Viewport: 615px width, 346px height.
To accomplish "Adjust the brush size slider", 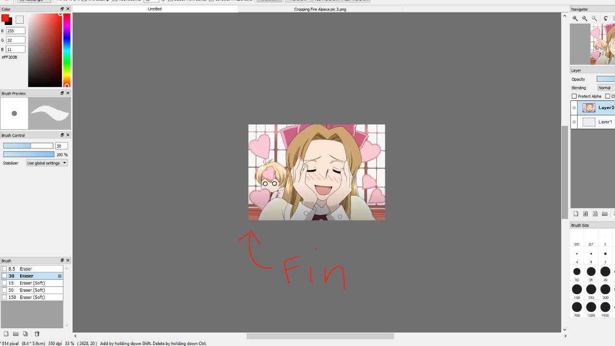I will [28, 146].
